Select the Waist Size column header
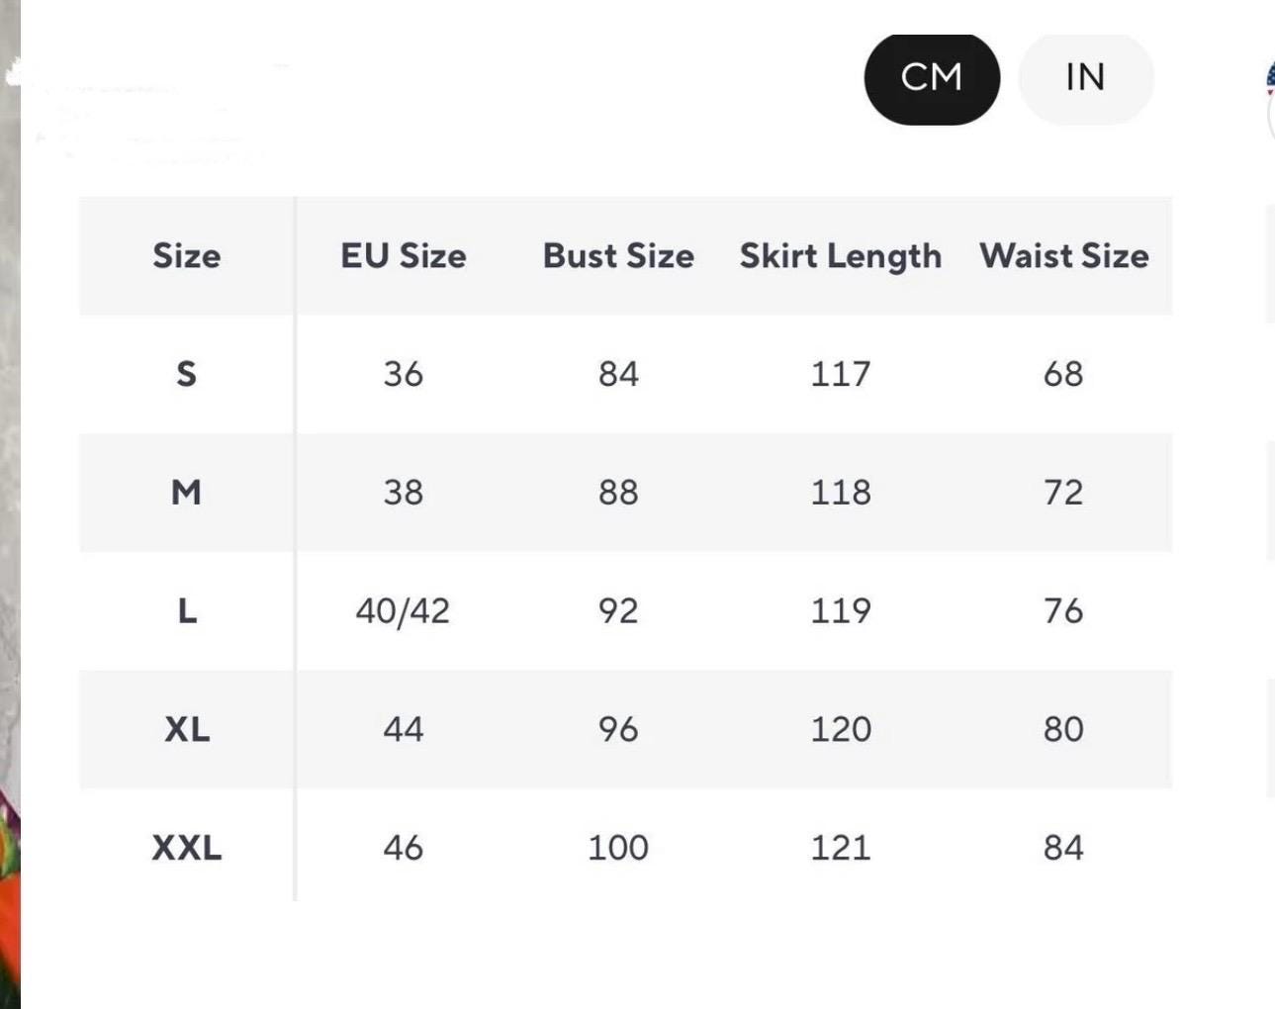This screenshot has width=1275, height=1009. (x=1064, y=256)
